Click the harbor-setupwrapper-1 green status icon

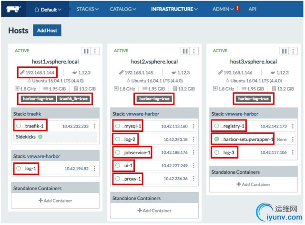tap(216, 139)
